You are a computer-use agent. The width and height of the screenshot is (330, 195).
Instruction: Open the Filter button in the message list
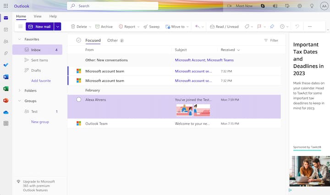(x=271, y=40)
